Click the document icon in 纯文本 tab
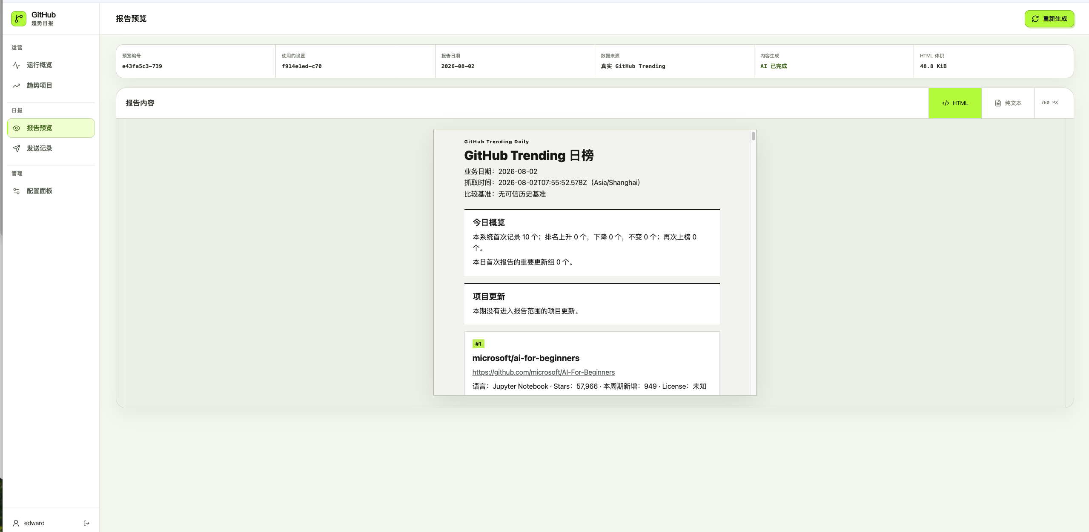The height and width of the screenshot is (532, 1089). [x=998, y=103]
